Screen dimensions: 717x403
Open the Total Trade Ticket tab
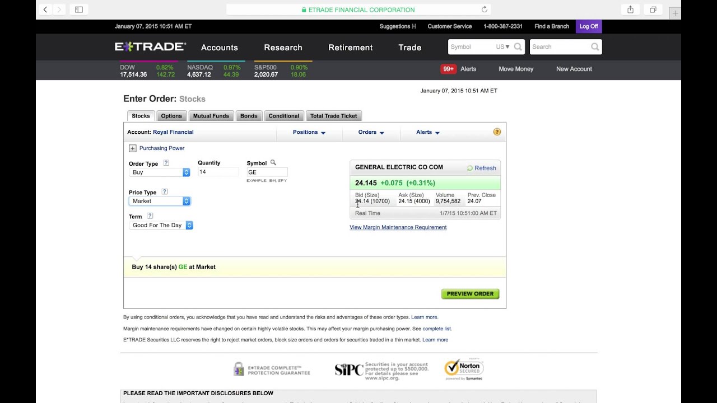pos(334,116)
